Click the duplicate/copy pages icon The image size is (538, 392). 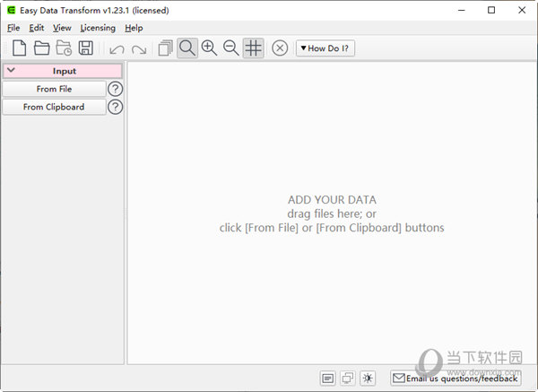pos(165,48)
